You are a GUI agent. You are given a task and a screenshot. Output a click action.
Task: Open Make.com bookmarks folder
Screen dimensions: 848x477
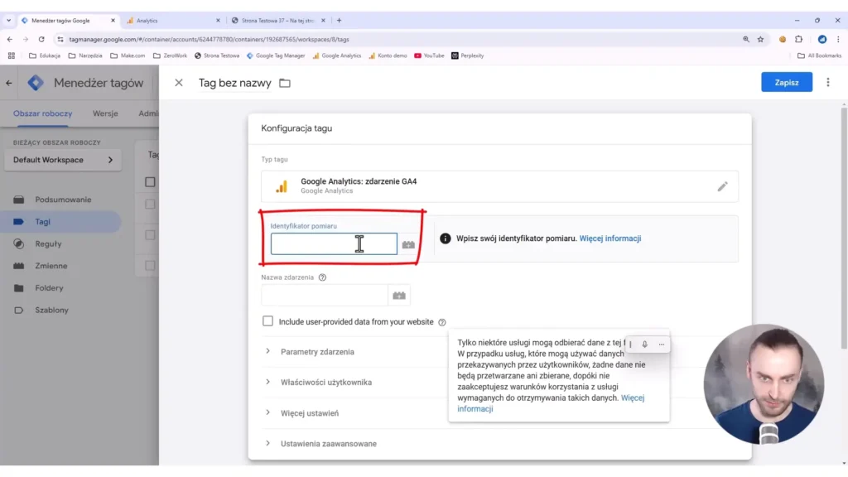(x=128, y=55)
